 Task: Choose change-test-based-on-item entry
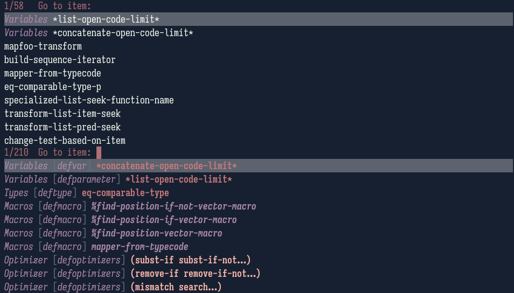(x=65, y=140)
